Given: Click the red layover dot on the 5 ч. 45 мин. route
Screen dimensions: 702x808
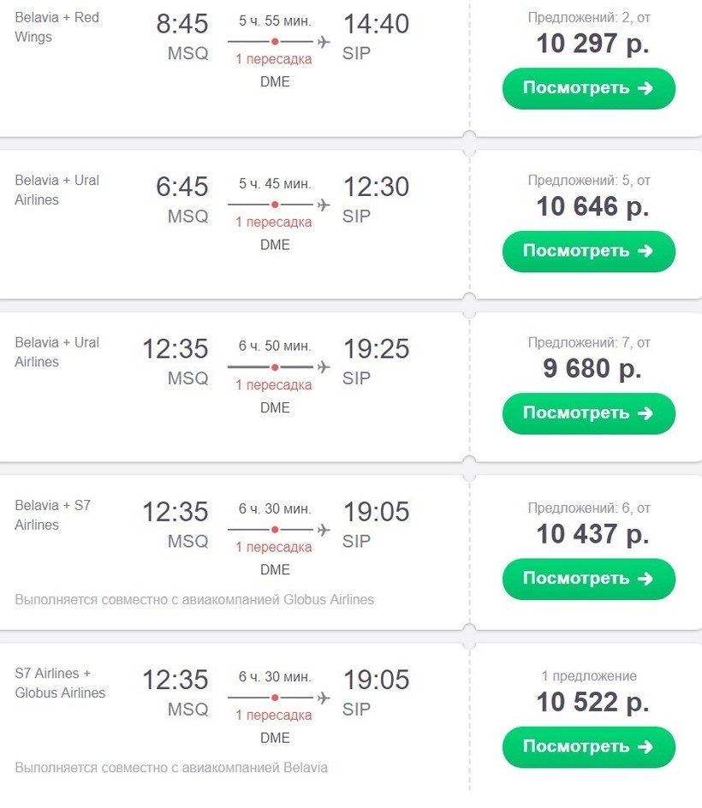Looking at the screenshot, I should pos(275,205).
